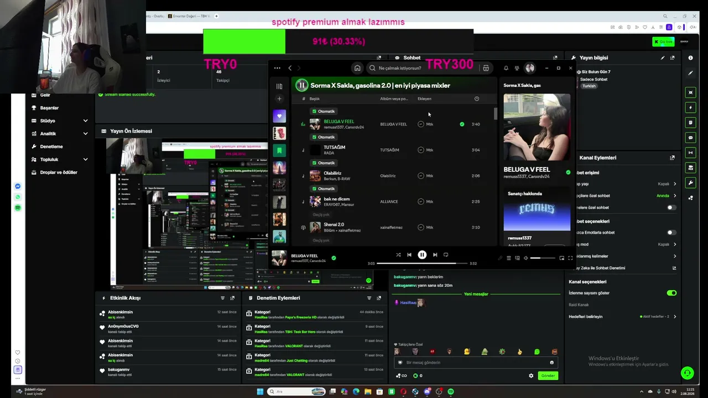Image resolution: width=708 pixels, height=398 pixels.
Task: Select the TUTSAĞIM track row
Action: 393,150
